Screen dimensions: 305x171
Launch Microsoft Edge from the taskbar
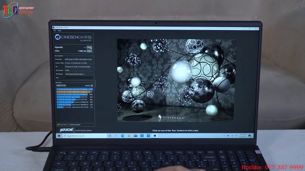(122, 136)
